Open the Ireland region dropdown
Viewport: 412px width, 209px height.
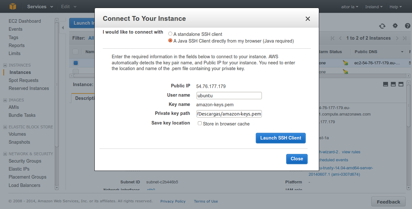(374, 7)
